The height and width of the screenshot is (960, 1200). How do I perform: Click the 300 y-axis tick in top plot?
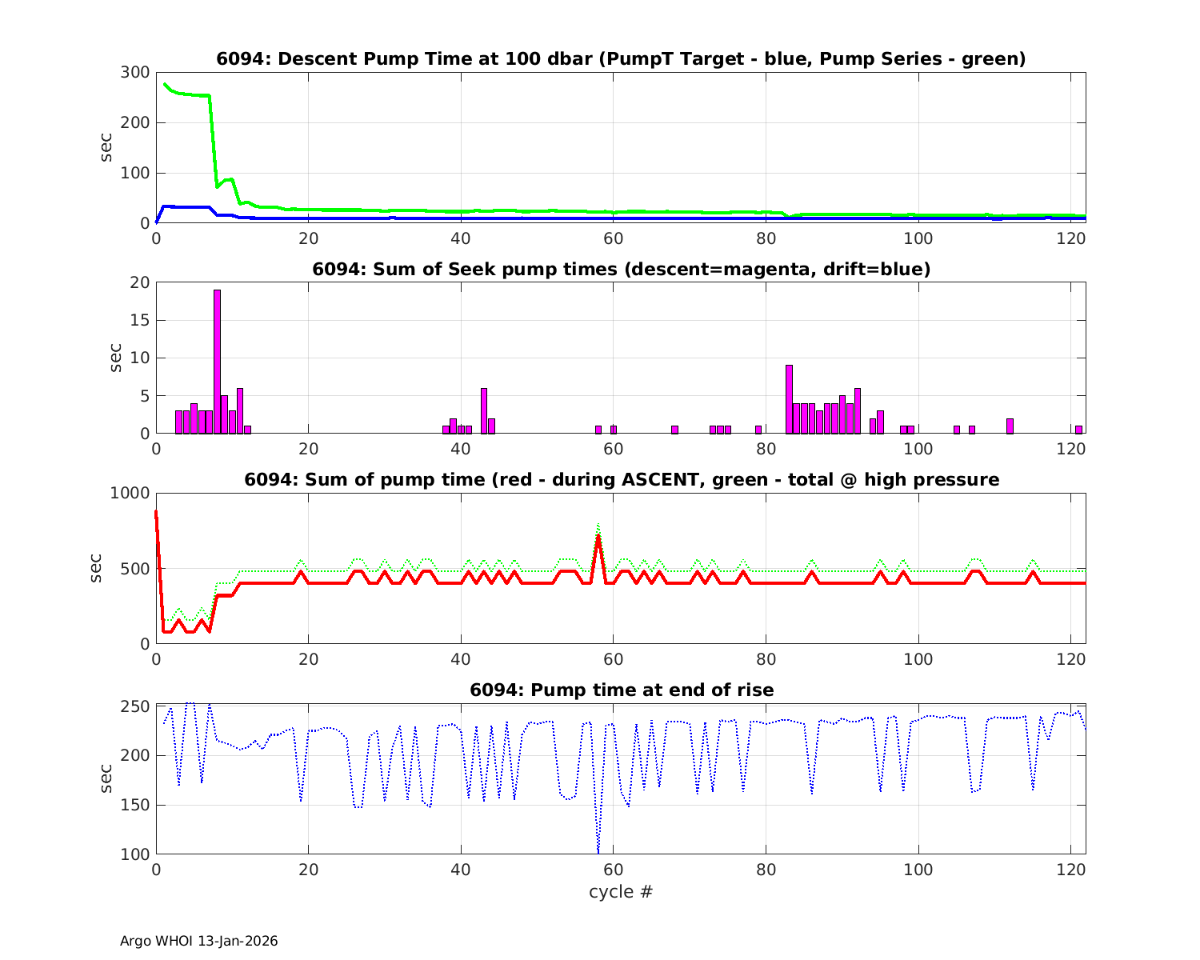click(x=135, y=73)
